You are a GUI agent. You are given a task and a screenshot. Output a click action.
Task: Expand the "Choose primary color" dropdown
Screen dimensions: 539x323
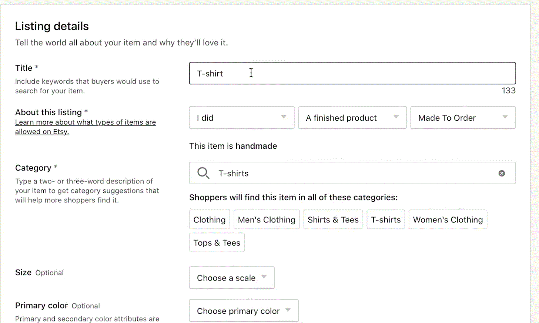244,311
